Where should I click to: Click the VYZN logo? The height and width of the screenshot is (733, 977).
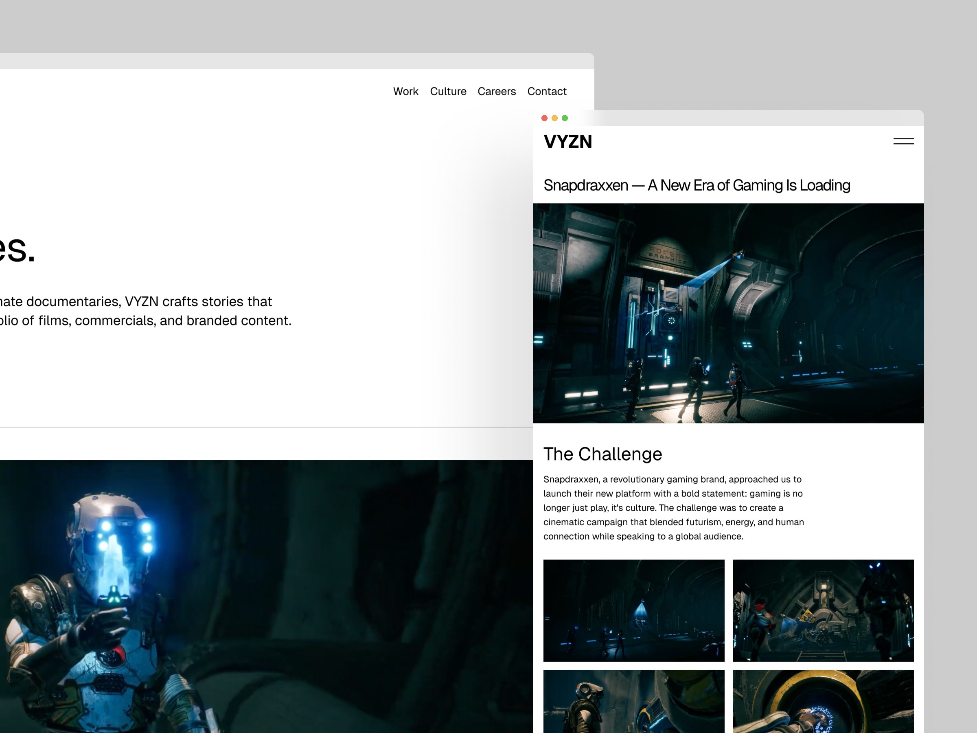click(567, 142)
